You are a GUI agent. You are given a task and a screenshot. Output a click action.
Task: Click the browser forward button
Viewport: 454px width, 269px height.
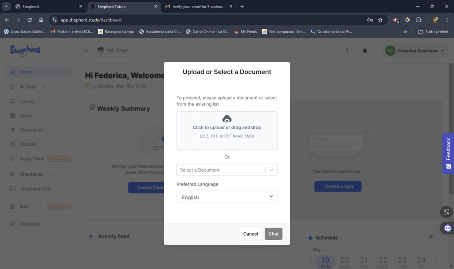tap(18, 20)
